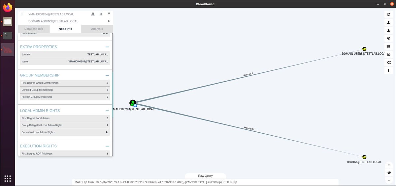Collapse the Local Admin Rights section
This screenshot has width=396, height=186.
tap(107, 111)
